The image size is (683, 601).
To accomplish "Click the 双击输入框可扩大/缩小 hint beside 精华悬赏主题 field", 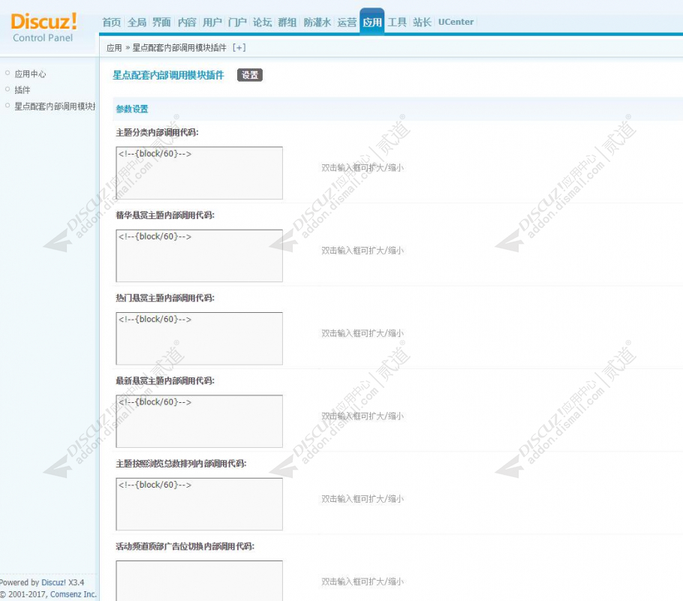I will tap(363, 251).
